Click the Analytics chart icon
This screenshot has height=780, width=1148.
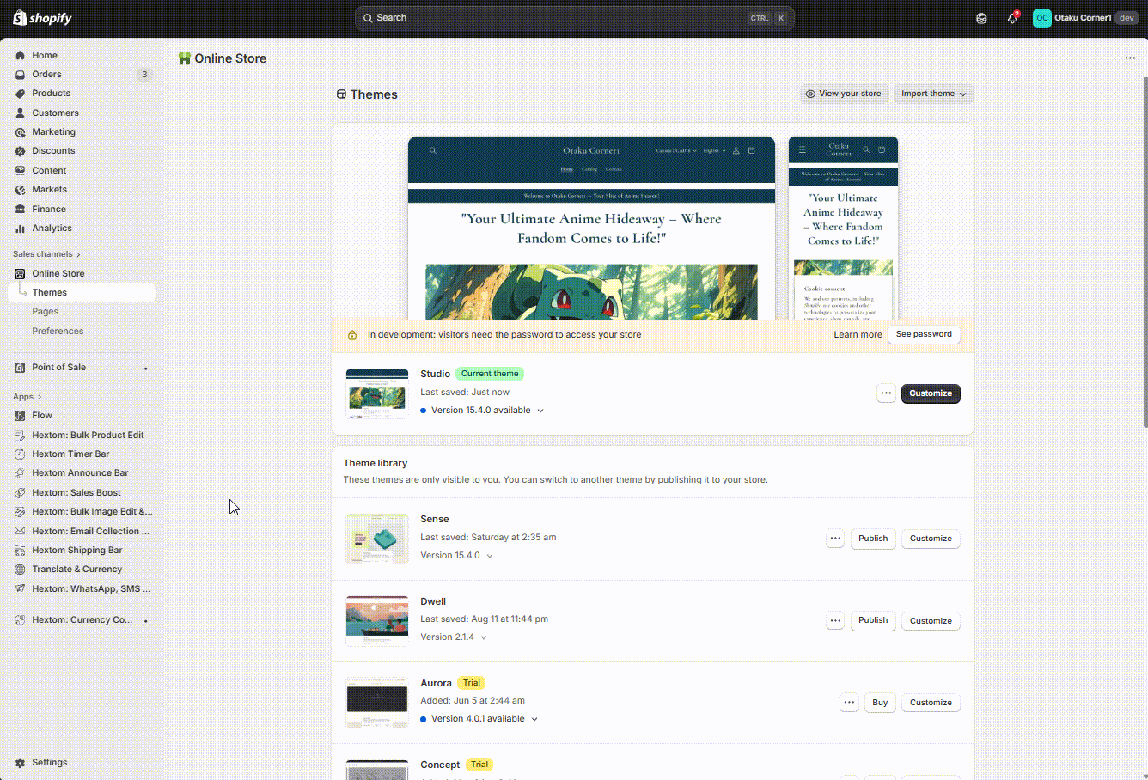tap(20, 228)
